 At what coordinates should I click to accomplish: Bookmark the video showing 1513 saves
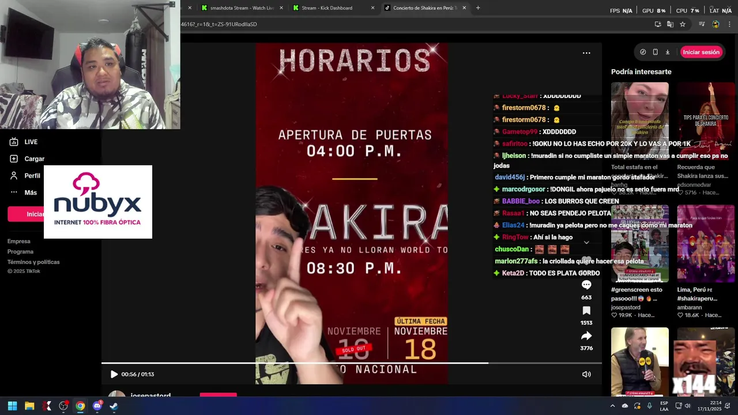pyautogui.click(x=586, y=311)
